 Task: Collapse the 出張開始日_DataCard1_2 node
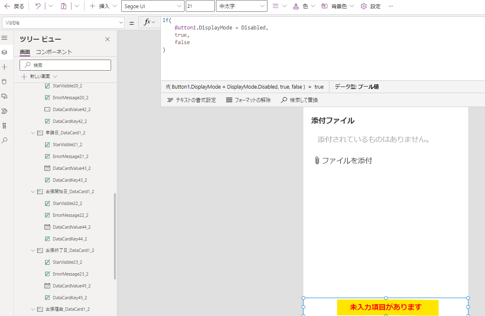[33, 192]
